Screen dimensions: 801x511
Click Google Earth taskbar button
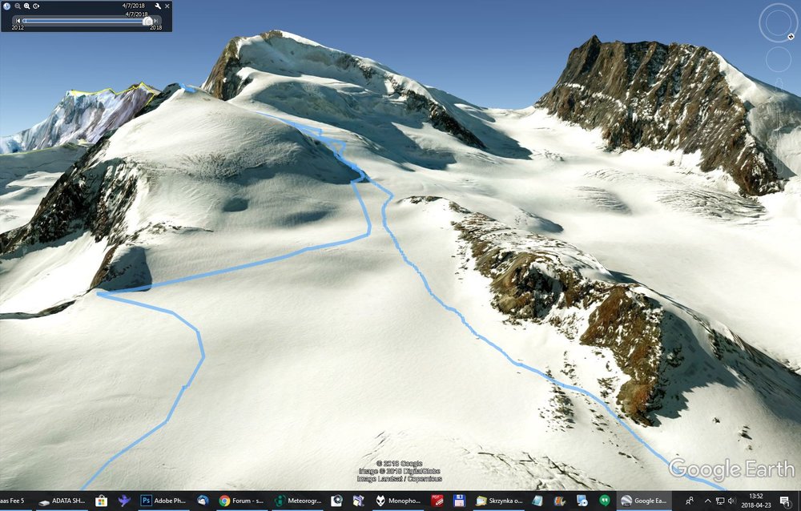(643, 501)
